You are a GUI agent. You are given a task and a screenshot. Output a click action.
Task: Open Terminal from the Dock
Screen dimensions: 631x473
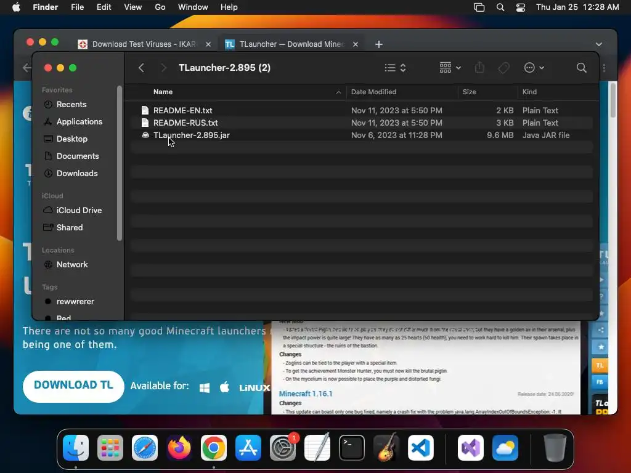(x=352, y=448)
